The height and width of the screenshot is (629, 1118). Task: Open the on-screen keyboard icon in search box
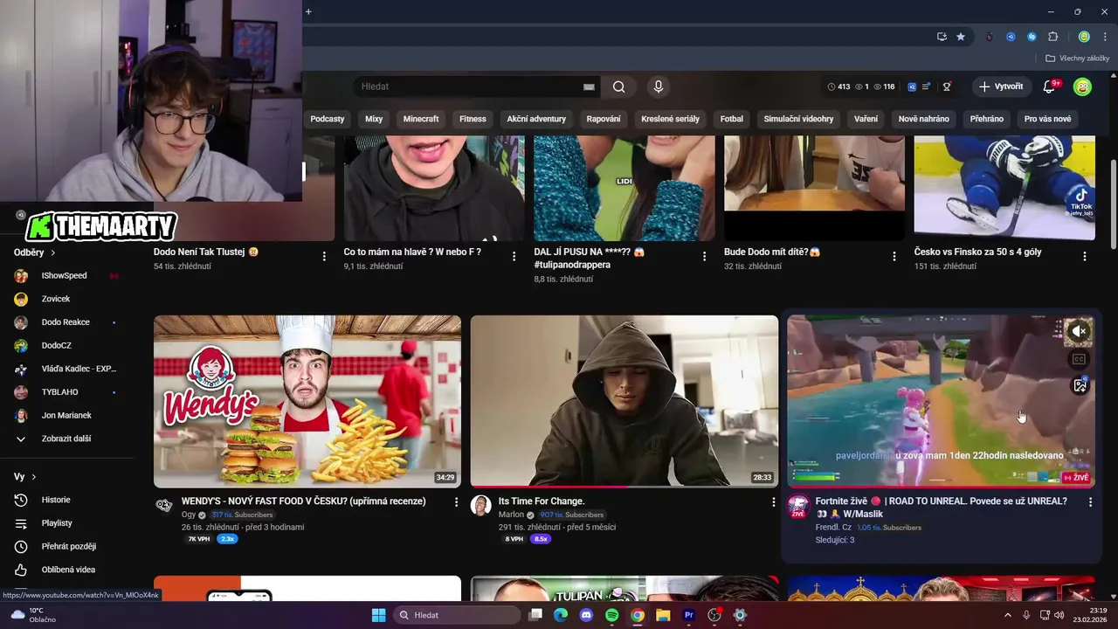[x=589, y=86]
